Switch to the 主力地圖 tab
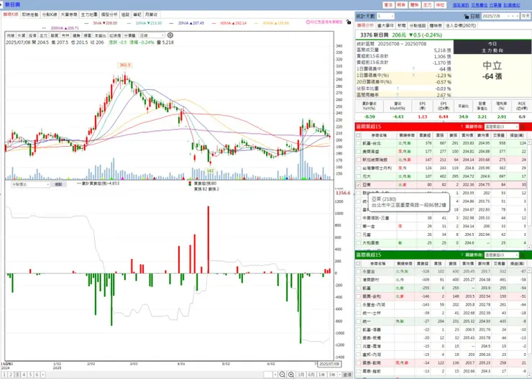 coord(89,14)
